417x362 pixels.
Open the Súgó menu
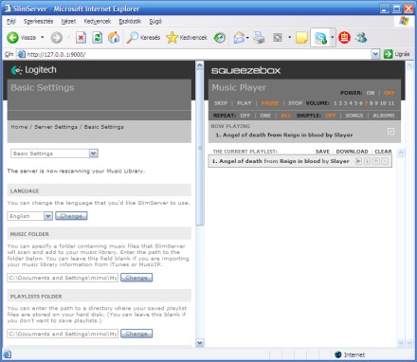point(155,22)
